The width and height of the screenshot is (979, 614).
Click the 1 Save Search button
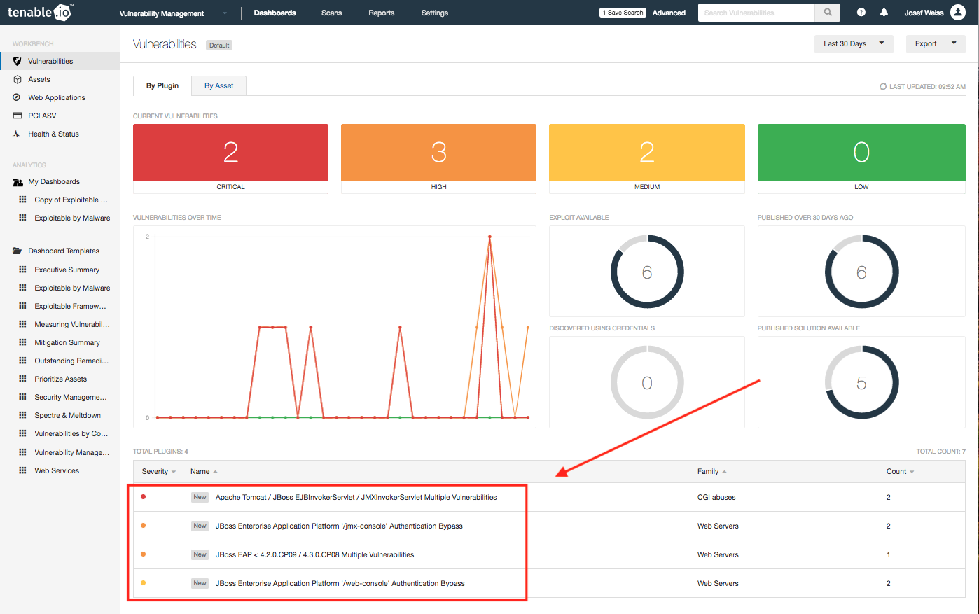coord(623,13)
